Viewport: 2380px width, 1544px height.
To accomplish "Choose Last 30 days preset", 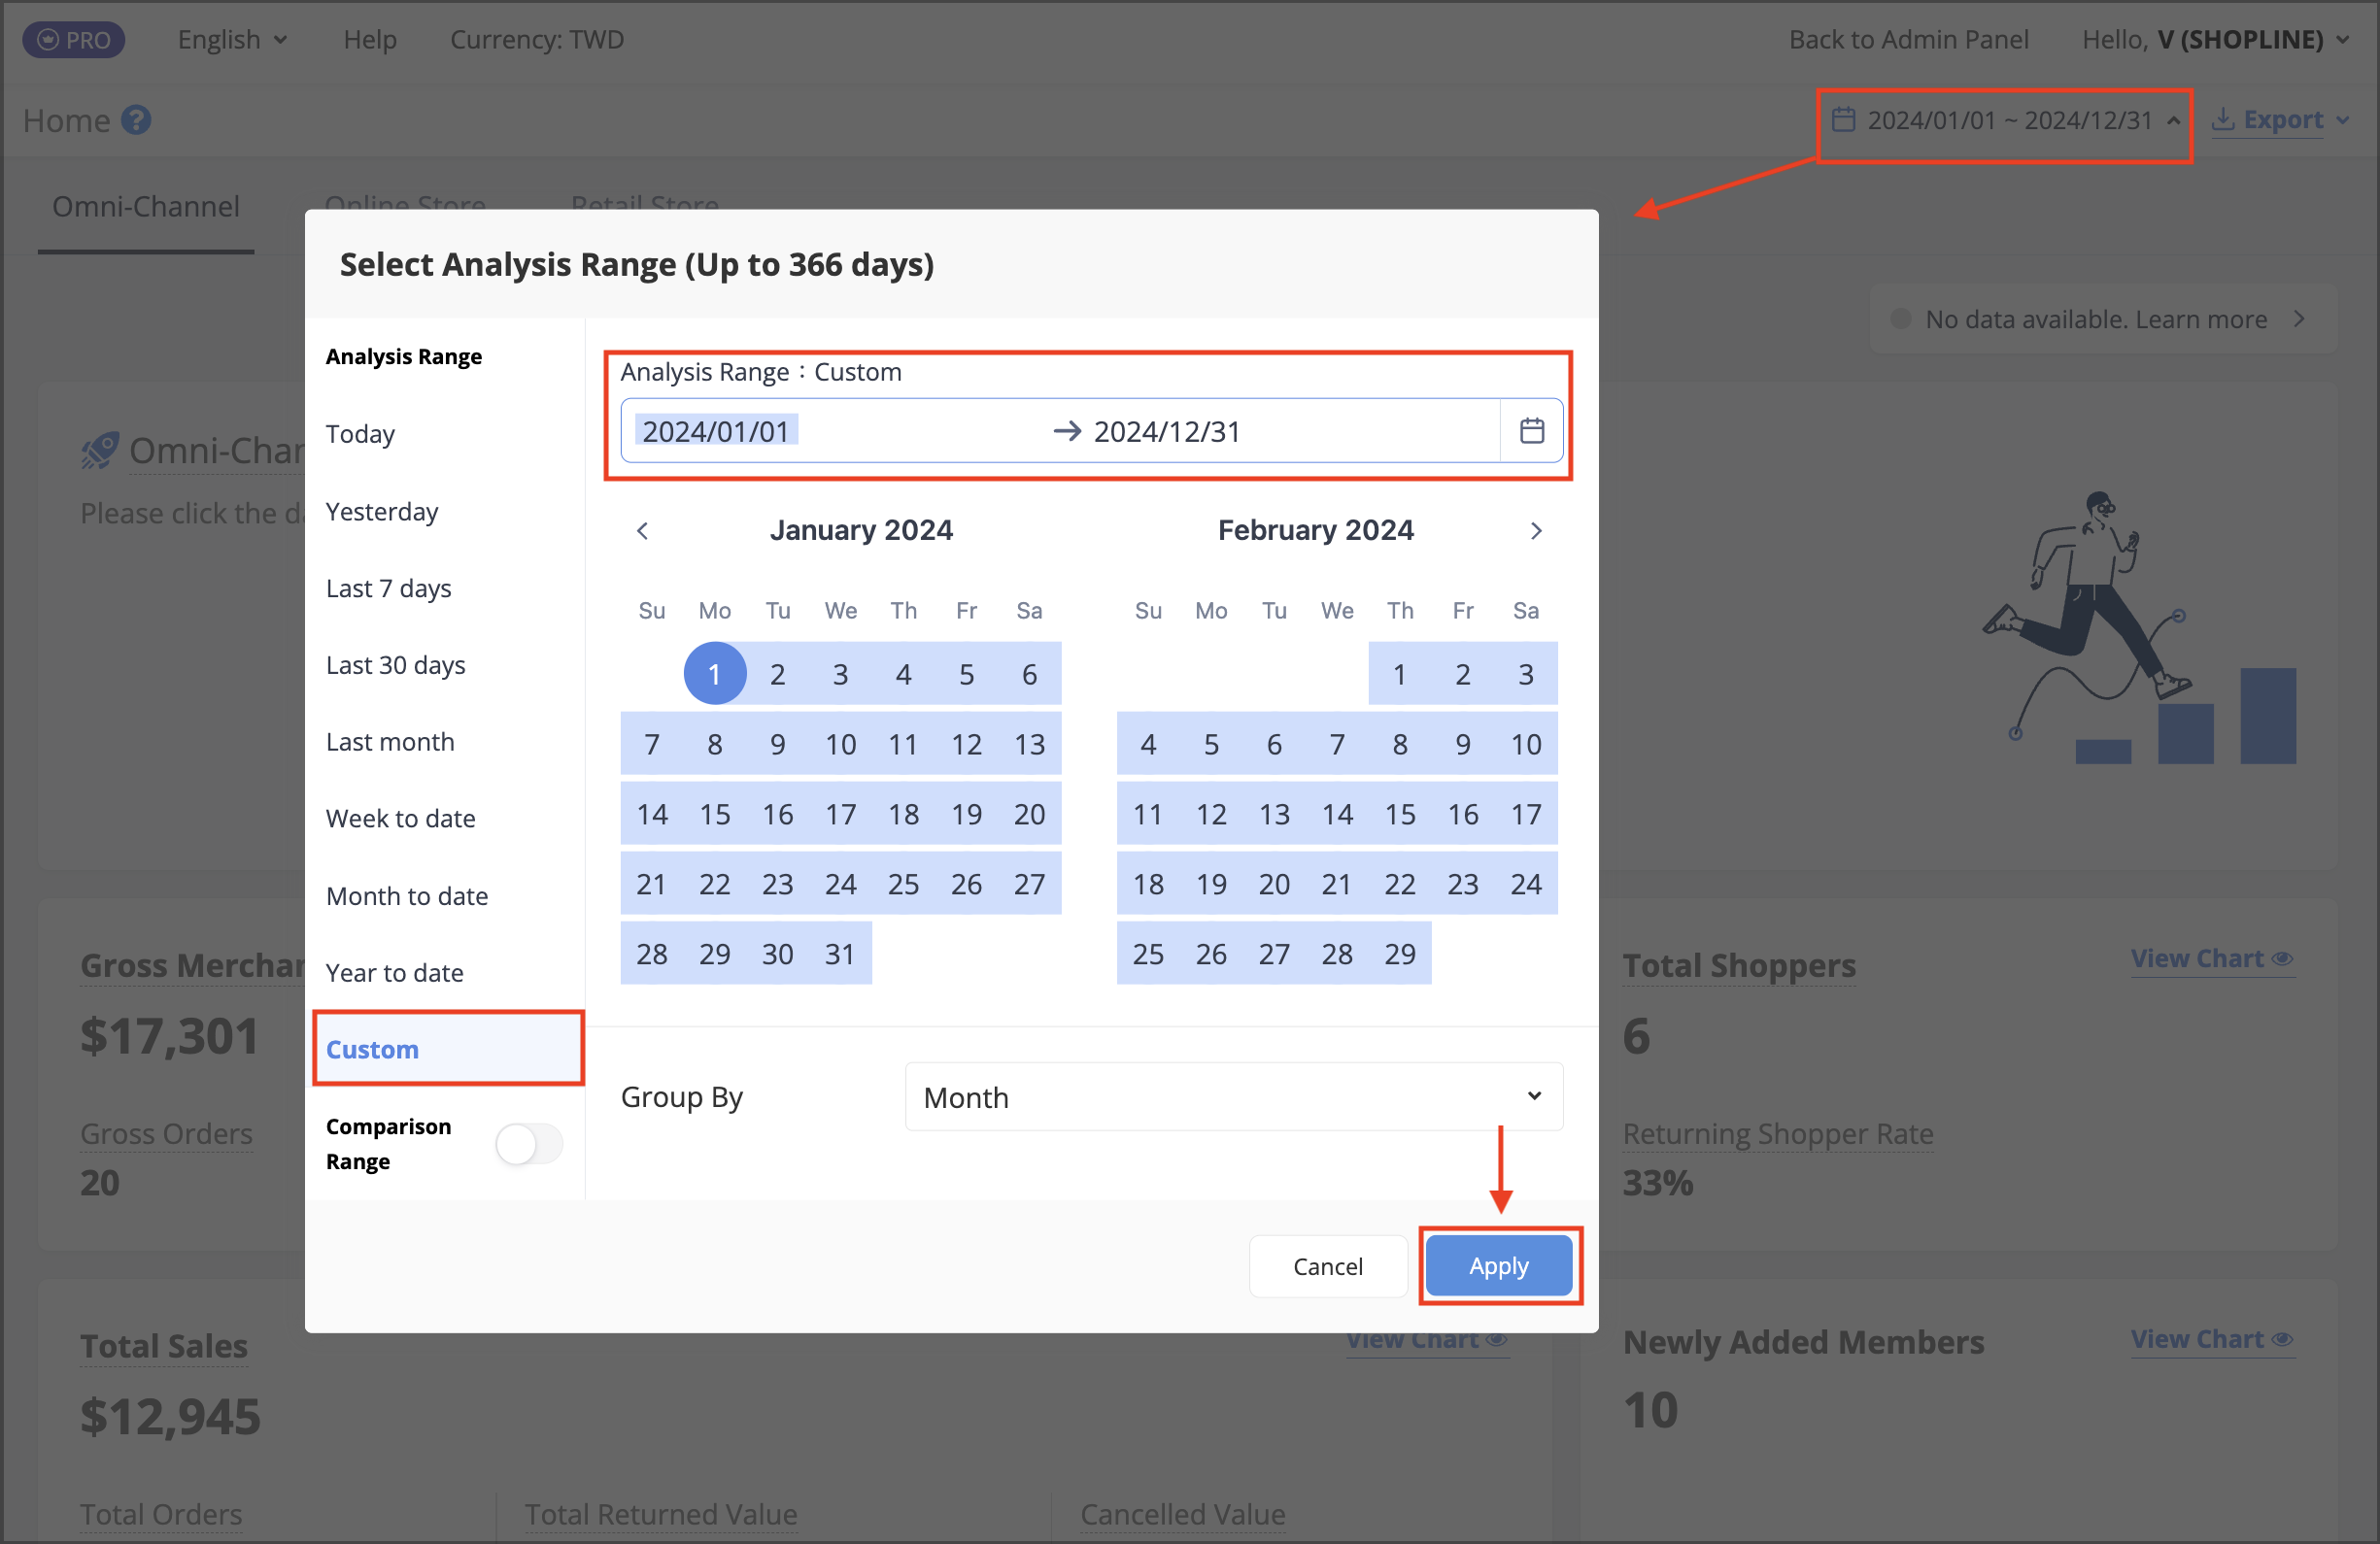I will point(396,664).
